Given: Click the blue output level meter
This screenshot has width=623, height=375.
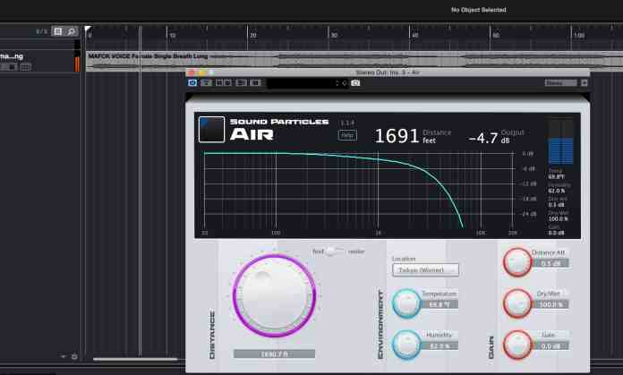Looking at the screenshot, I should 560,141.
